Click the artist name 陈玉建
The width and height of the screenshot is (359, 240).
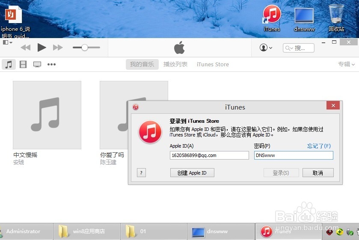pyautogui.click(x=108, y=163)
